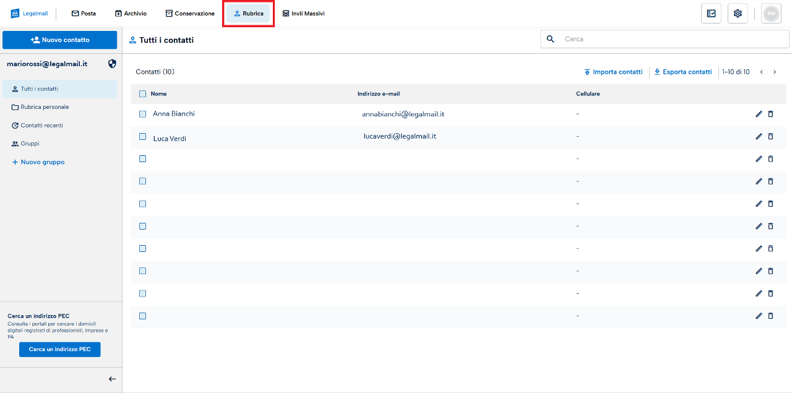Check the Luca Verdi row checkbox
Viewport: 792px width, 393px height.
tap(143, 137)
